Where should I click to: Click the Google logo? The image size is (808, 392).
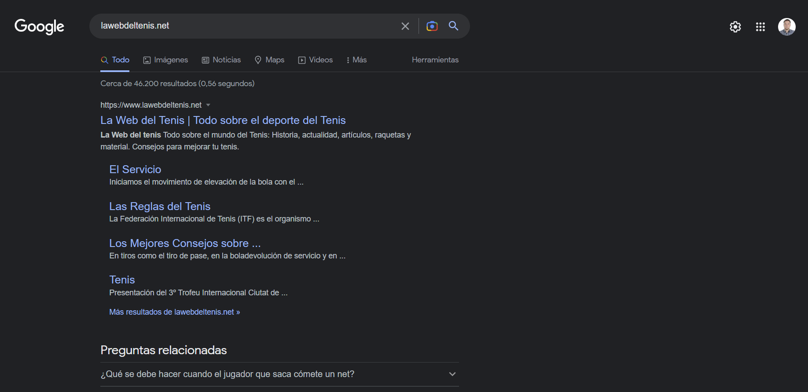click(x=39, y=26)
